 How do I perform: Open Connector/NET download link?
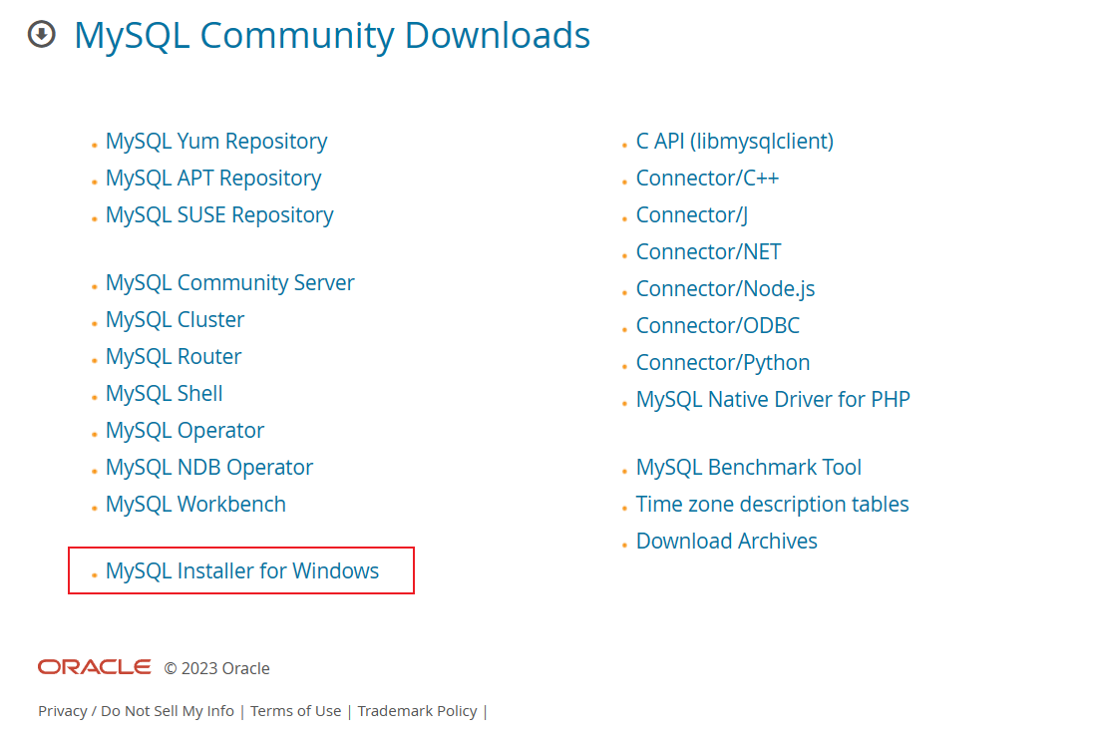pos(709,252)
